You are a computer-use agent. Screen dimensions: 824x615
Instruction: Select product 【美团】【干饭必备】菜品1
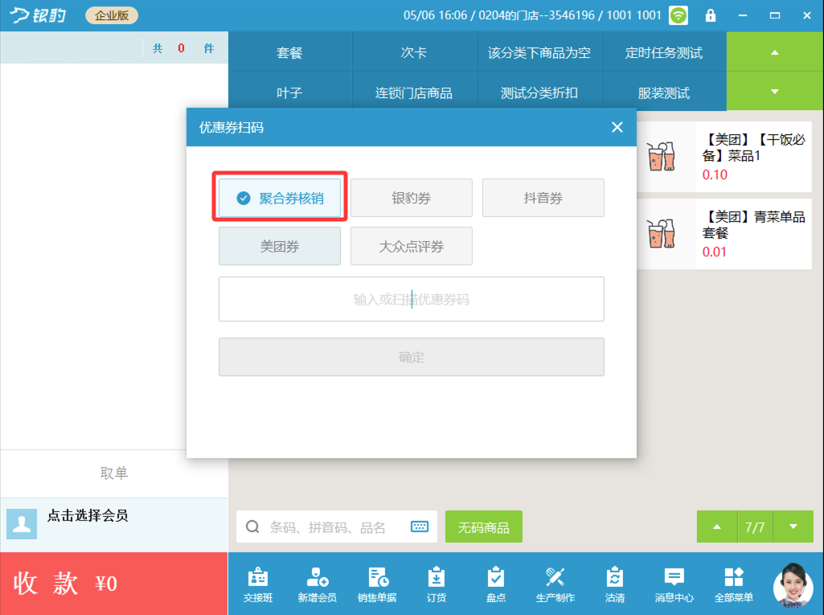[724, 157]
